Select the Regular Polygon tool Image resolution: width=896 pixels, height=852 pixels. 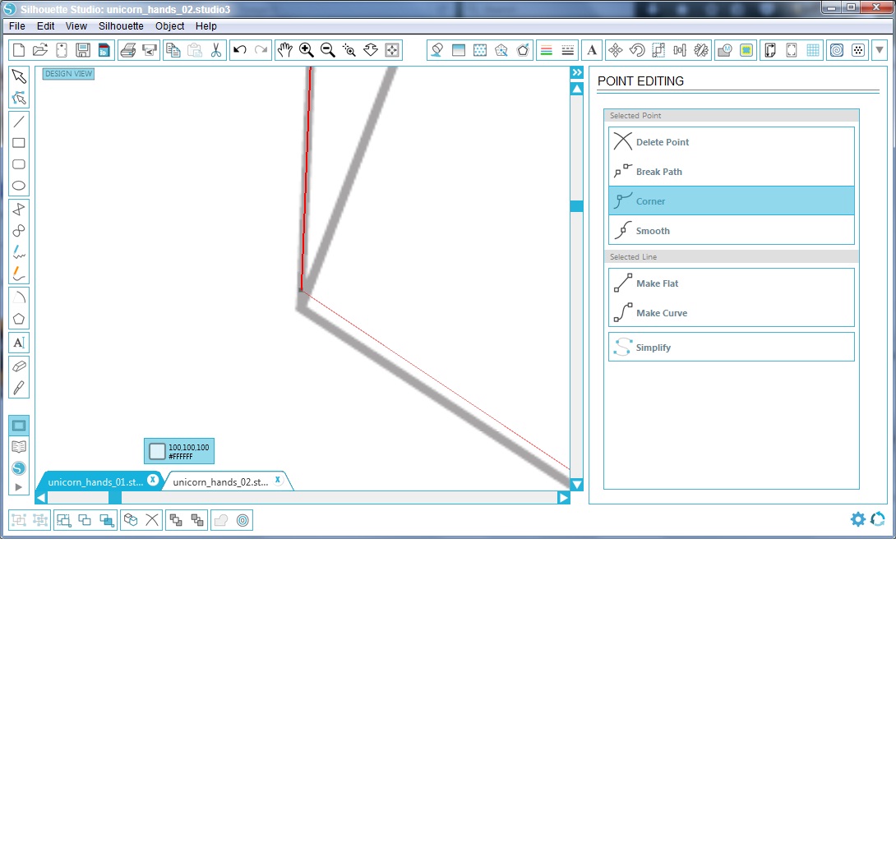(x=19, y=319)
